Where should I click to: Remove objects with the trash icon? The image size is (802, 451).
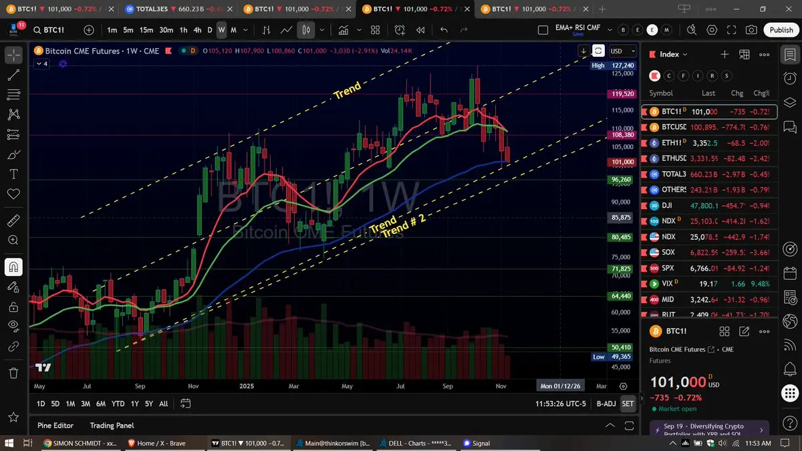click(13, 373)
